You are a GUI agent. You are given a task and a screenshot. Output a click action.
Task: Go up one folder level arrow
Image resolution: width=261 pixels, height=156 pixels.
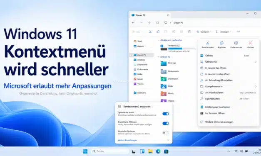tap(149, 23)
